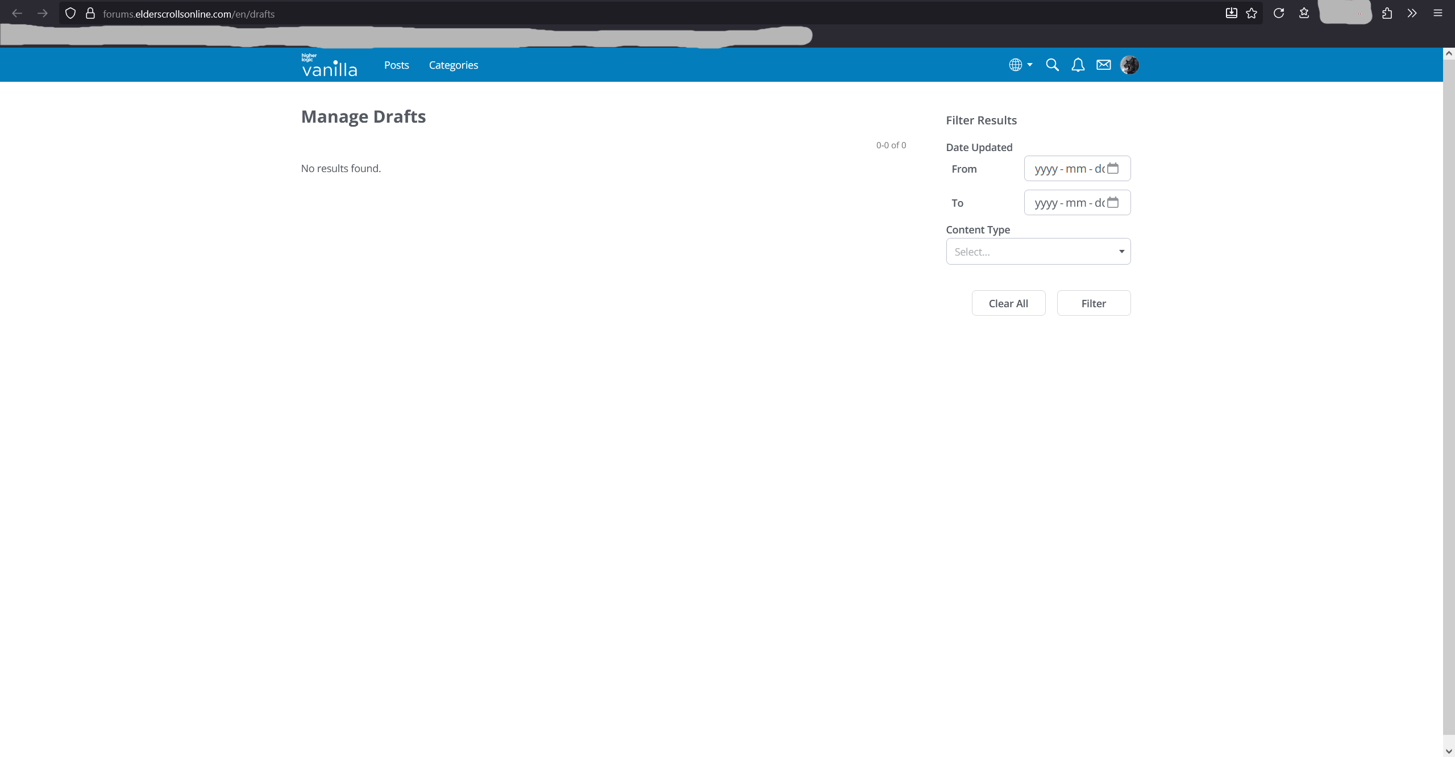The height and width of the screenshot is (757, 1455).
Task: Go to the Posts menu item
Action: tap(396, 65)
